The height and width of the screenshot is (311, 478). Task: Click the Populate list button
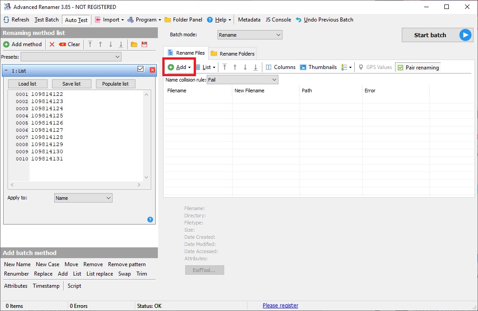pos(116,84)
